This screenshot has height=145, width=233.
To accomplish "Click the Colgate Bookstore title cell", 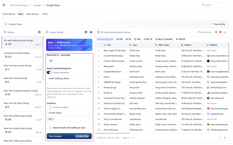I will coord(115,72).
